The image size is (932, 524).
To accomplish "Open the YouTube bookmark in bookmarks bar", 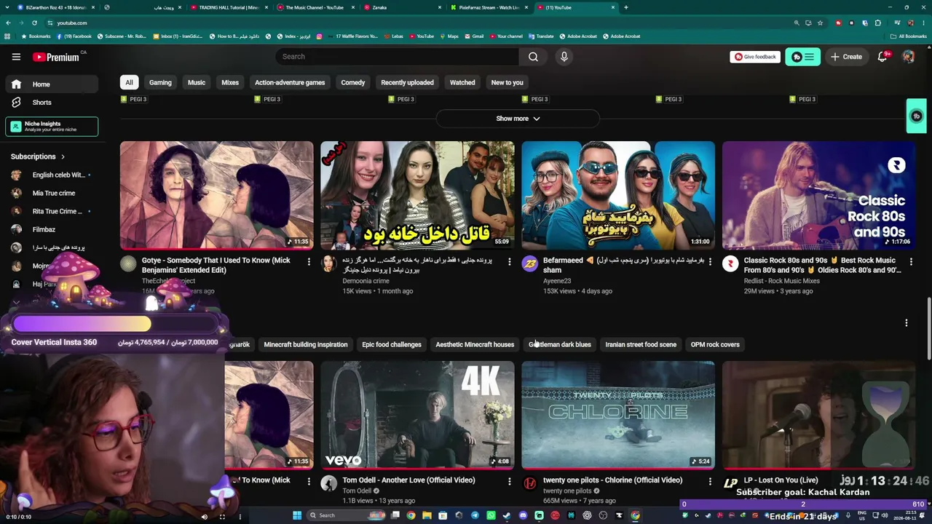I will pyautogui.click(x=422, y=36).
